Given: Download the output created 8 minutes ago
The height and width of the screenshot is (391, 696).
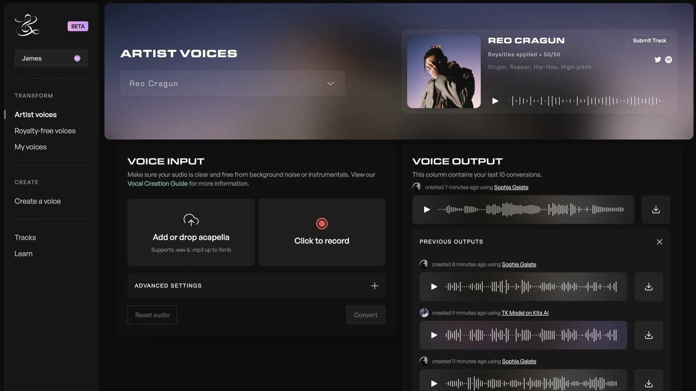Looking at the screenshot, I should point(649,287).
